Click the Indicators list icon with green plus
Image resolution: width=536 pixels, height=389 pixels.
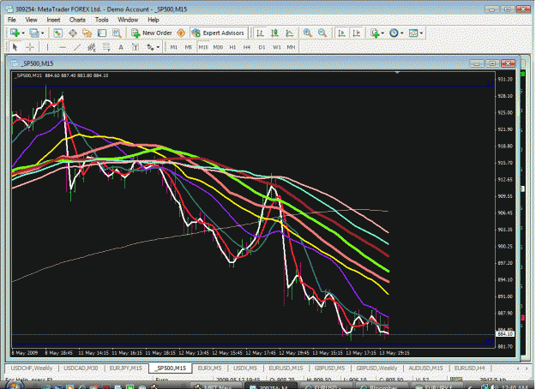point(375,33)
